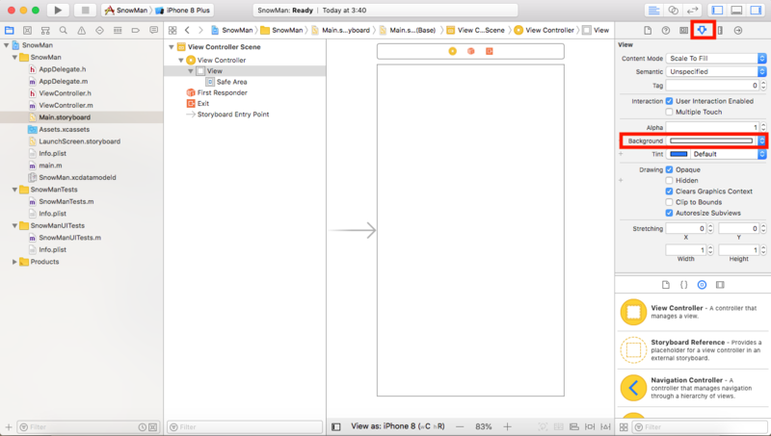Viewport: 771px width, 436px height.
Task: Open the Report navigator
Action: [x=154, y=31]
